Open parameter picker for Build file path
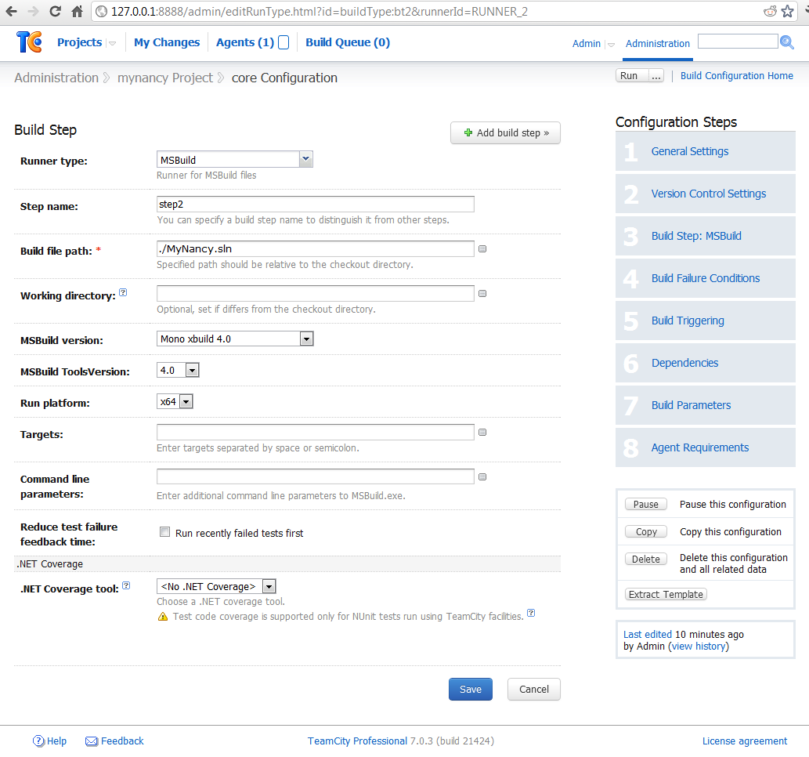 [482, 249]
